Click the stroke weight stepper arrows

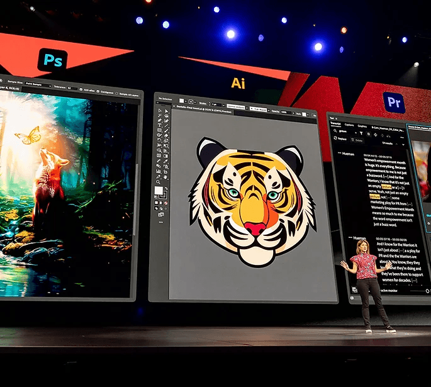(210, 104)
